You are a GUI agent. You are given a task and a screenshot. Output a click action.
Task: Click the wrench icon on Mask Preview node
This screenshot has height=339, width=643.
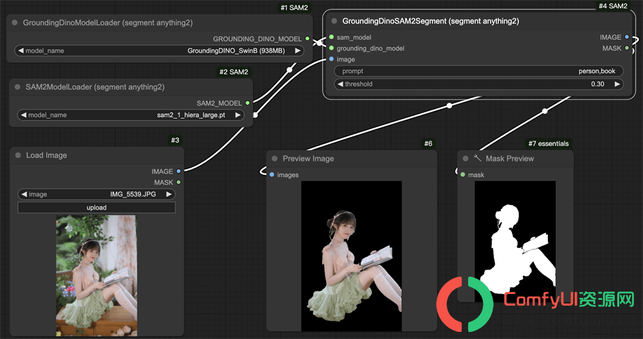(x=477, y=158)
